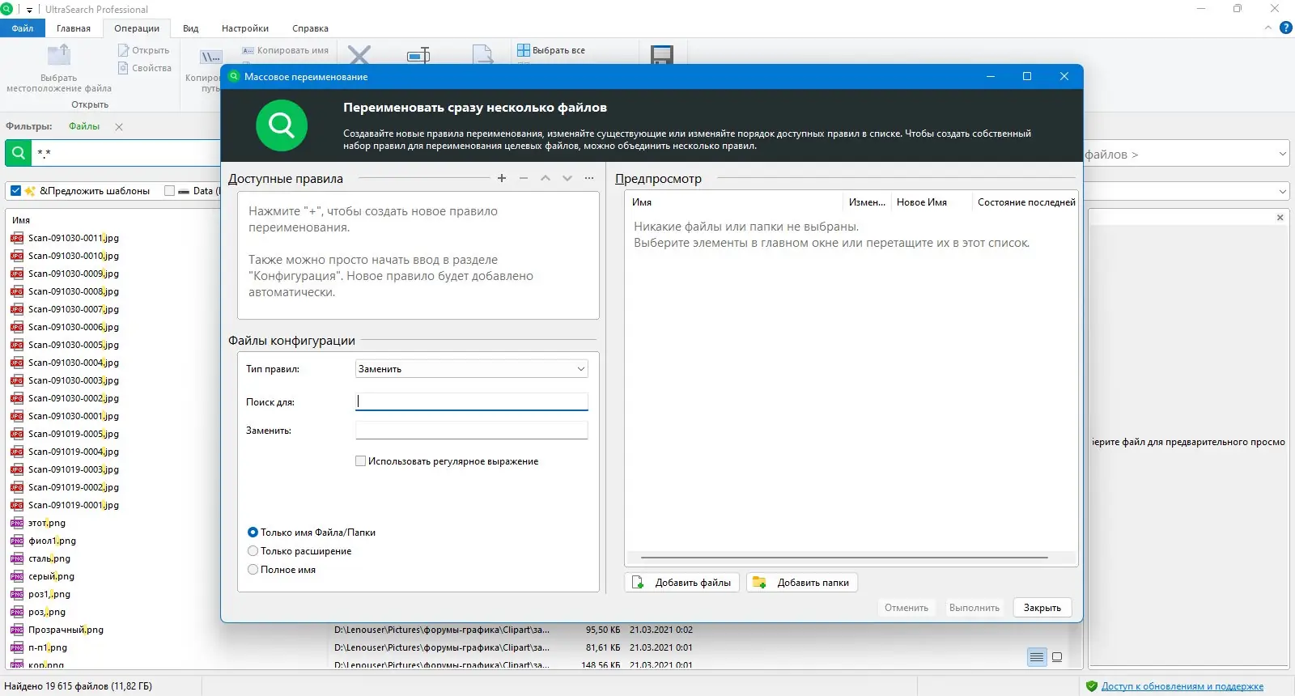Remove the Файлы filter with the X
This screenshot has height=696, width=1295.
[x=119, y=127]
